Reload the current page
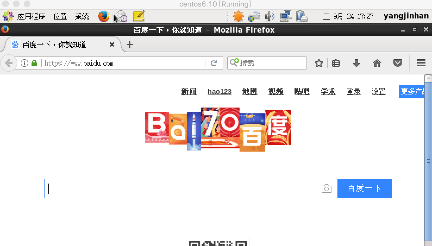The height and width of the screenshot is (246, 432). point(214,63)
